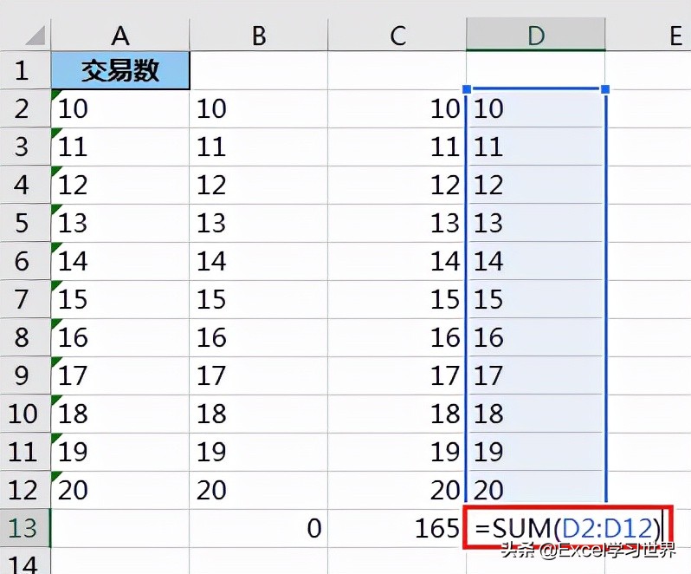Select row 2 header
The height and width of the screenshot is (574, 691).
tap(25, 108)
